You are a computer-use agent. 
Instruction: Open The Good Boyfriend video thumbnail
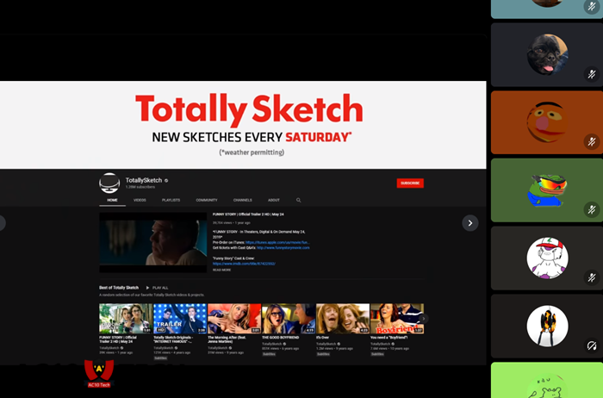coord(288,318)
